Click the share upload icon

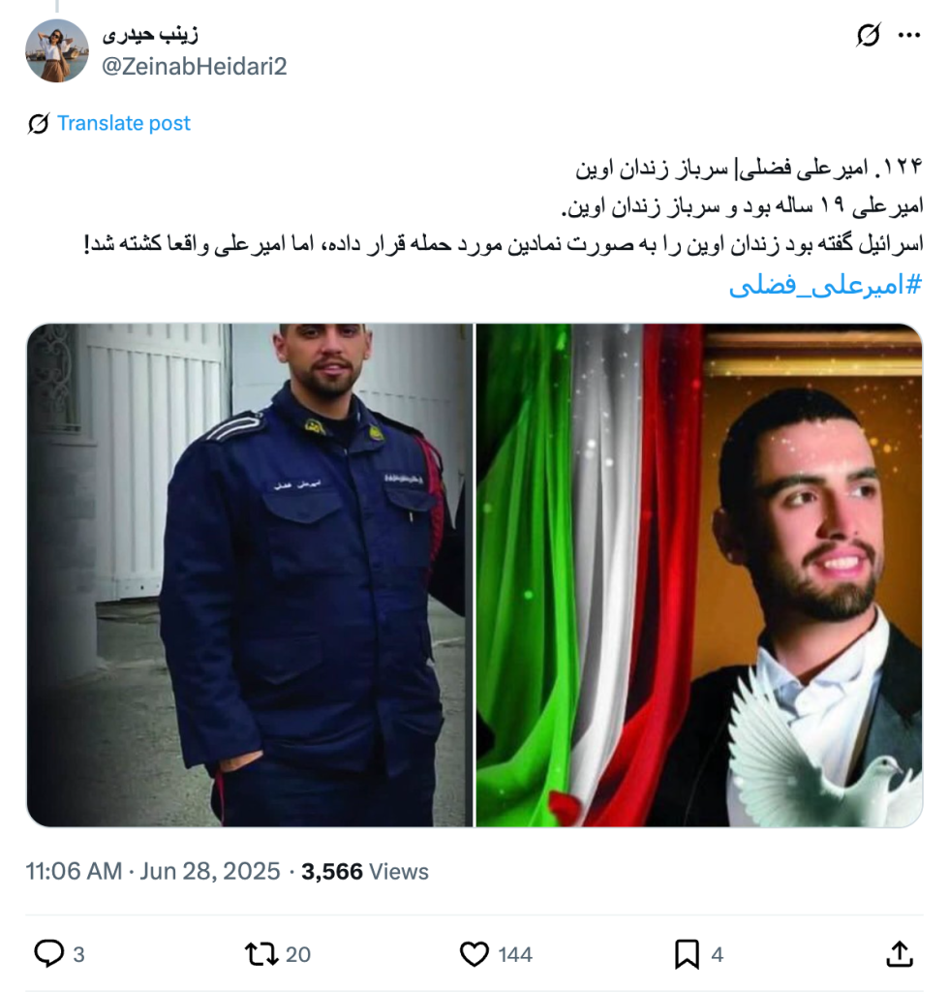point(900,953)
